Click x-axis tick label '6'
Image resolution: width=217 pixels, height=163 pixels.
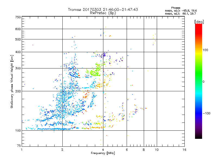click(127, 150)
